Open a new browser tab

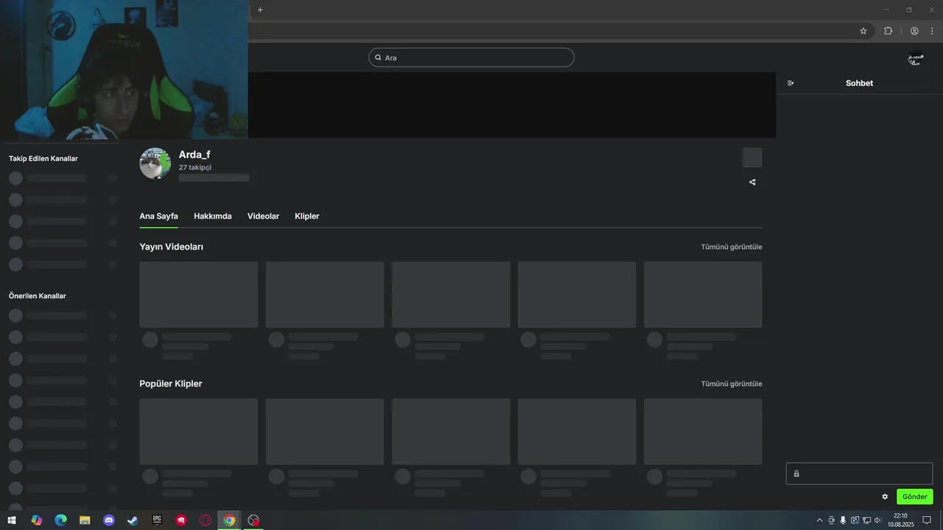tap(260, 10)
